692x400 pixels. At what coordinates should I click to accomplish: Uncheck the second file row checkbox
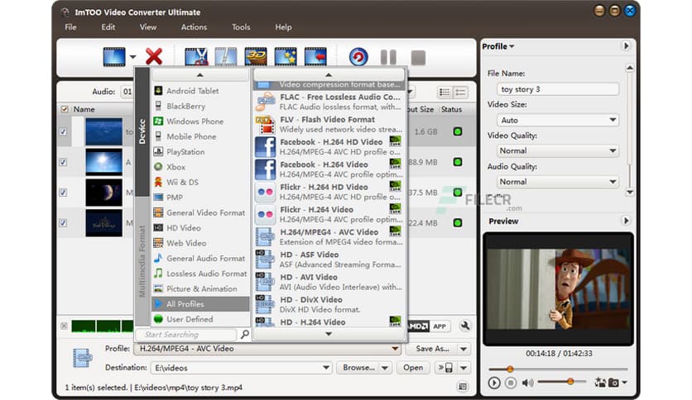pos(63,162)
